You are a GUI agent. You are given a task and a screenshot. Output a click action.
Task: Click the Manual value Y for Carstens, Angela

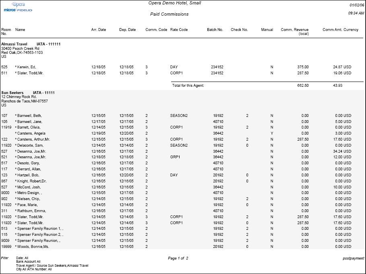[271, 133]
